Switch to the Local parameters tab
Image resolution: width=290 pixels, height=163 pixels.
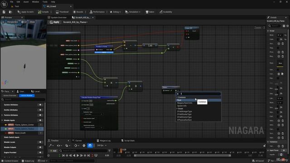pos(36,91)
